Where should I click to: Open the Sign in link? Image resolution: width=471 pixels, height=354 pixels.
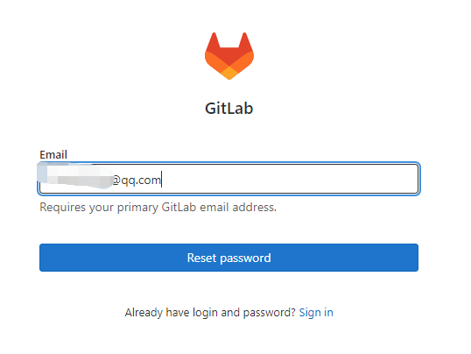point(316,313)
